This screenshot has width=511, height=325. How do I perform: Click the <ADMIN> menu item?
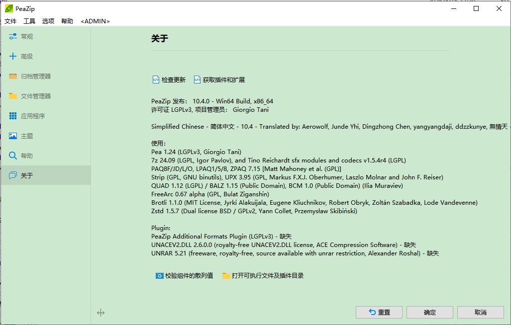click(95, 21)
